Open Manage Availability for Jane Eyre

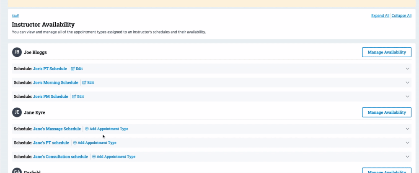387,112
